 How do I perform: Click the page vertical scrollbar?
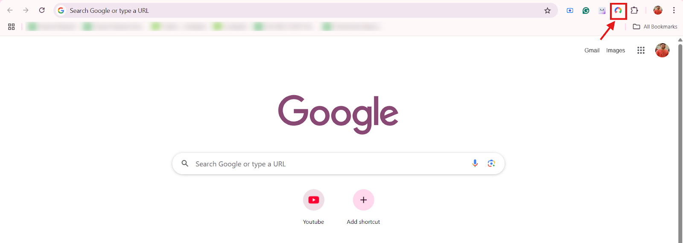coord(680,143)
